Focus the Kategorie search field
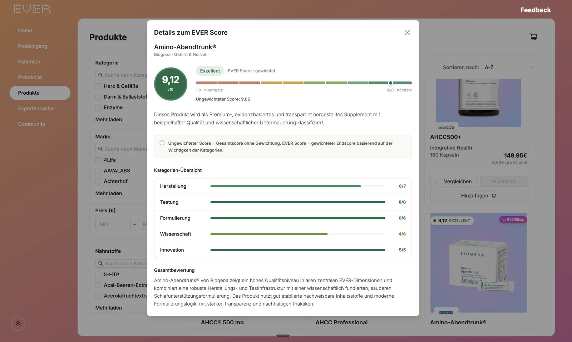The height and width of the screenshot is (342, 572). point(122,75)
